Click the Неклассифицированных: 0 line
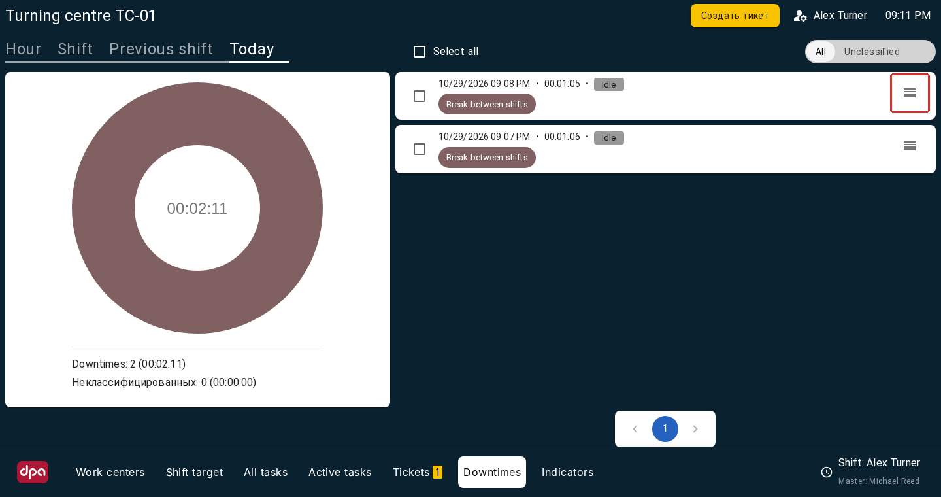The height and width of the screenshot is (497, 941). 164,382
